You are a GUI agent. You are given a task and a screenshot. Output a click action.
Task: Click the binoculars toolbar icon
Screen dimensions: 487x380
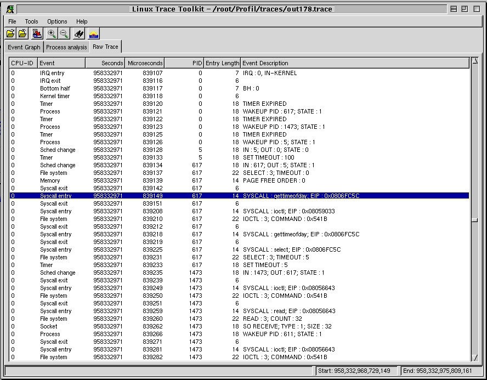coord(79,33)
